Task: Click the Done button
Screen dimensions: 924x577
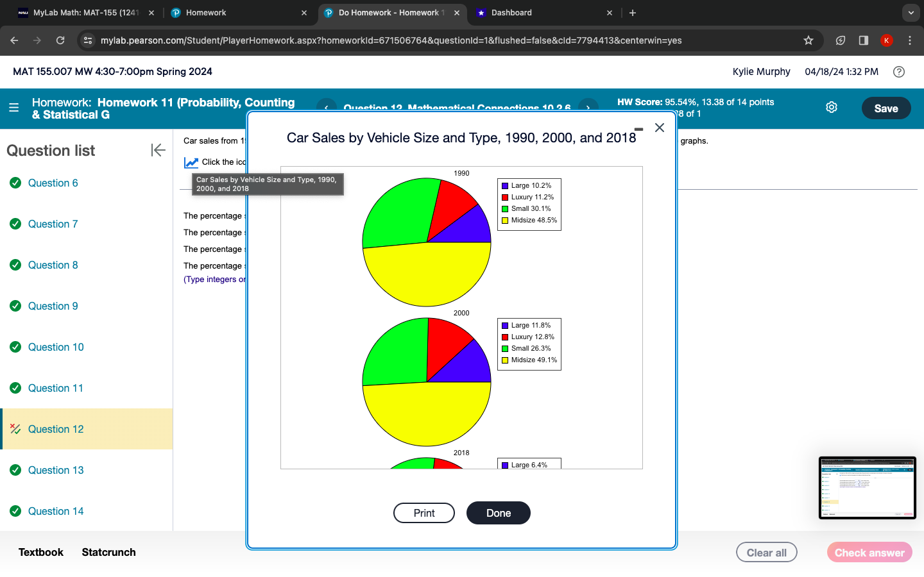Action: pos(499,513)
